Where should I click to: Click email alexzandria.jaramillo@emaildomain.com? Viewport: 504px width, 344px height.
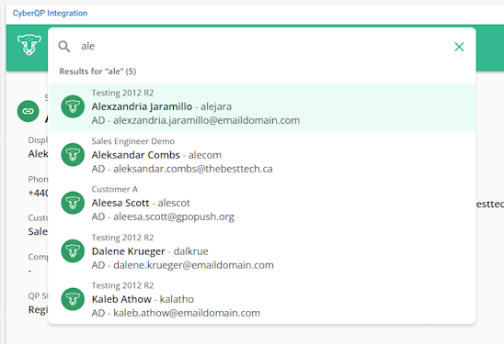pyautogui.click(x=206, y=120)
